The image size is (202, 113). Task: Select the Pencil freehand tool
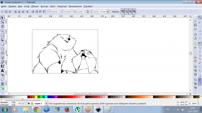(x=3, y=58)
